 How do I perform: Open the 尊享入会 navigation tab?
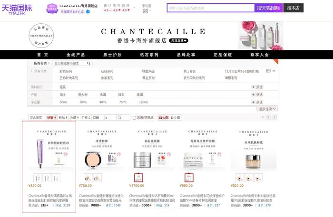(259, 55)
